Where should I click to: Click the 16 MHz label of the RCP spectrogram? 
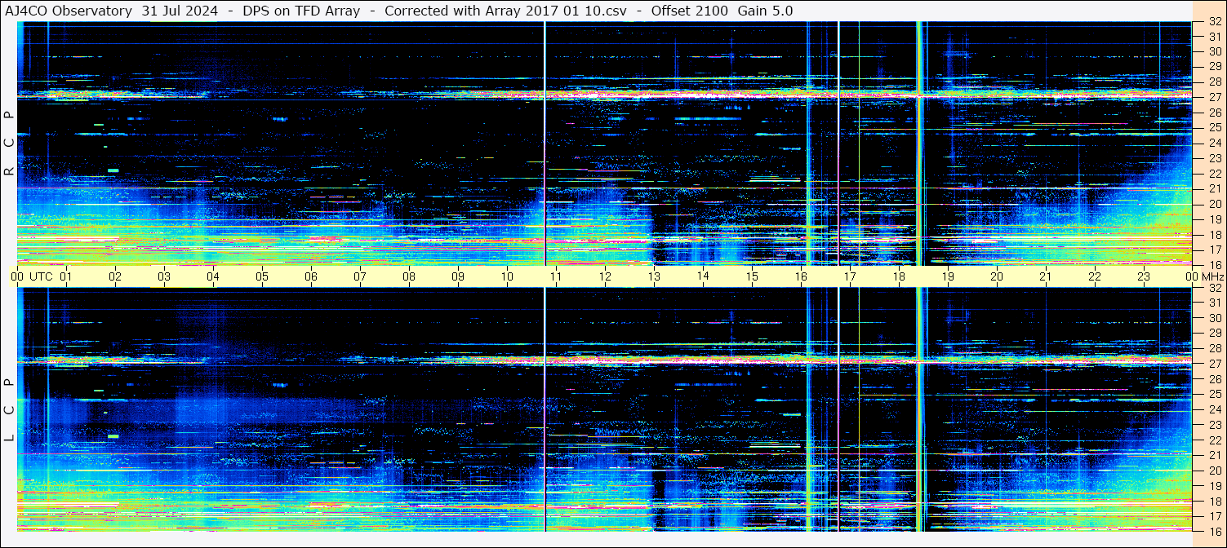point(1214,264)
